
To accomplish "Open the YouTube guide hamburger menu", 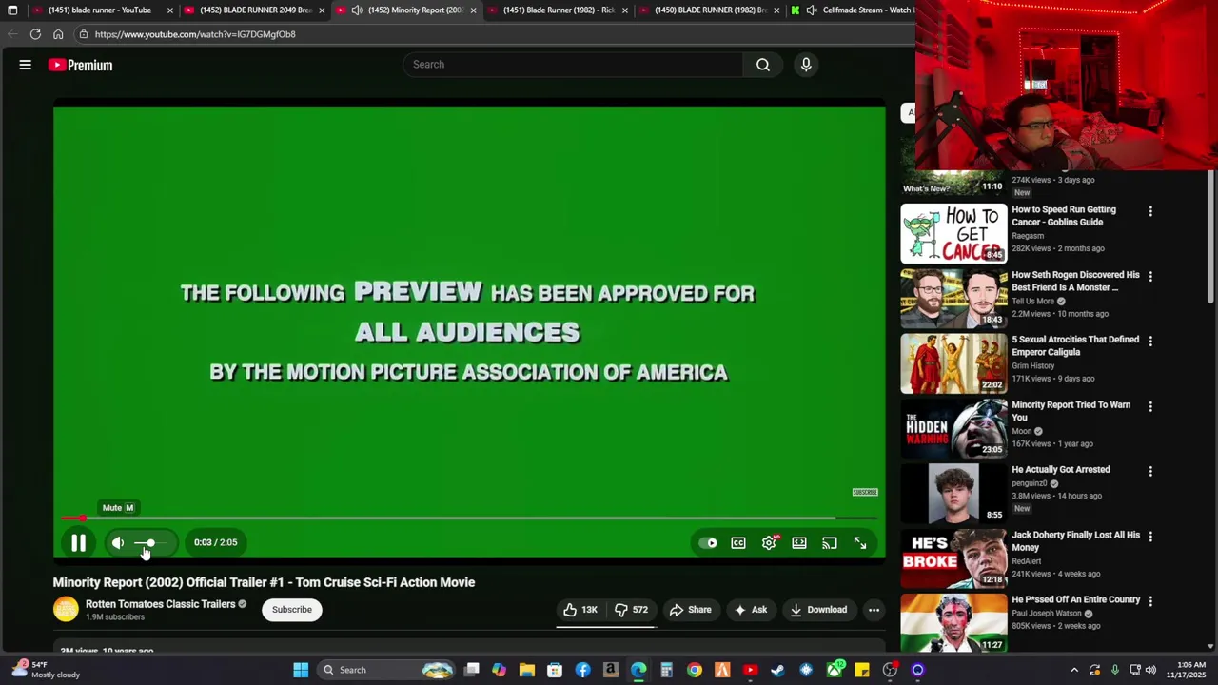I will (x=26, y=65).
